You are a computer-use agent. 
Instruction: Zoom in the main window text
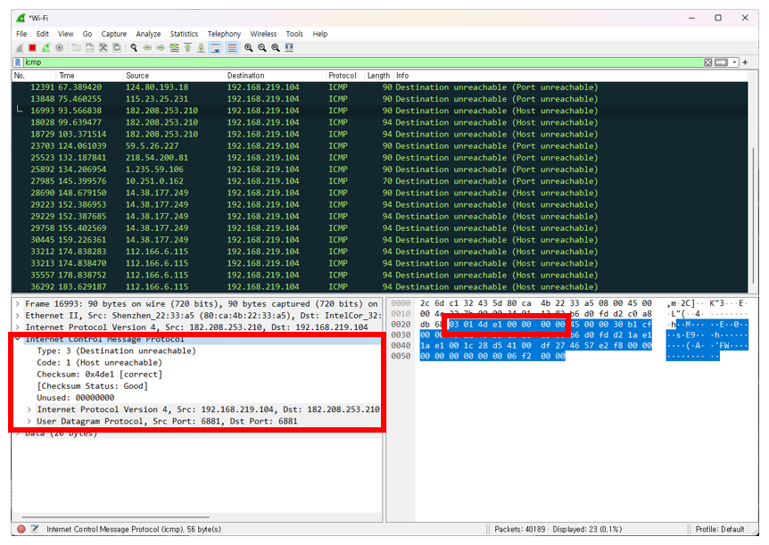click(x=249, y=47)
